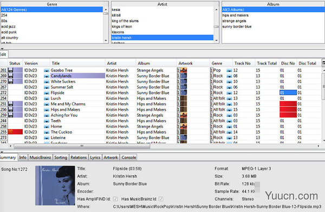The height and width of the screenshot is (212, 325).
Task: Click the save status icon on row 270
Action: (11, 81)
